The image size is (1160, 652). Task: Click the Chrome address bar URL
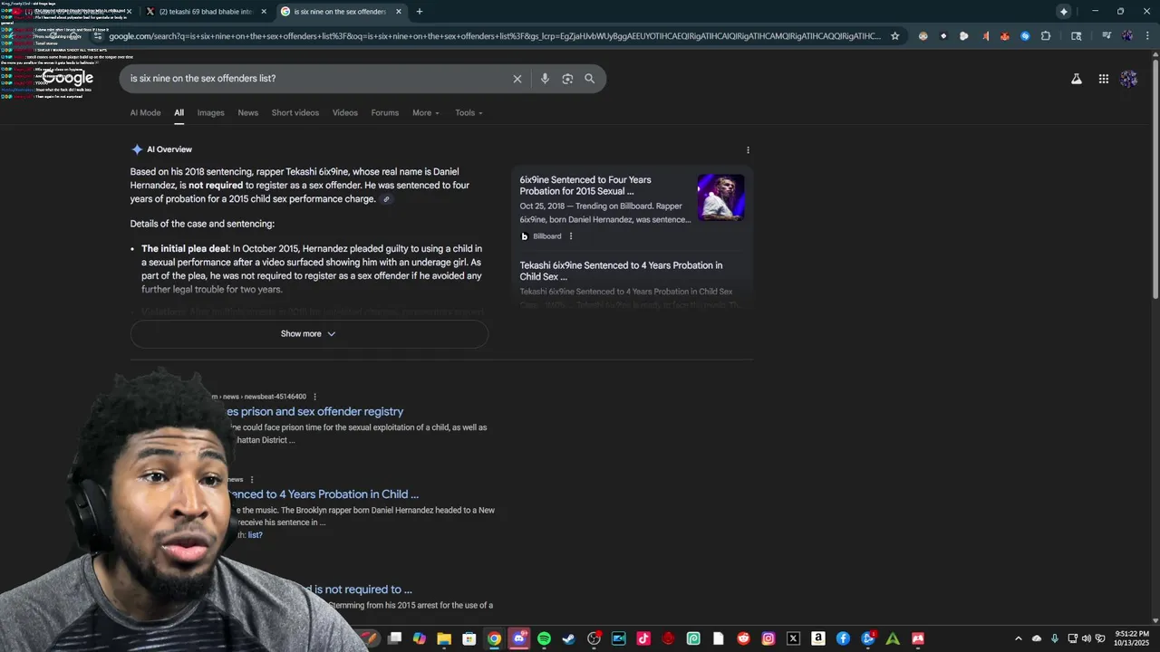pos(494,36)
